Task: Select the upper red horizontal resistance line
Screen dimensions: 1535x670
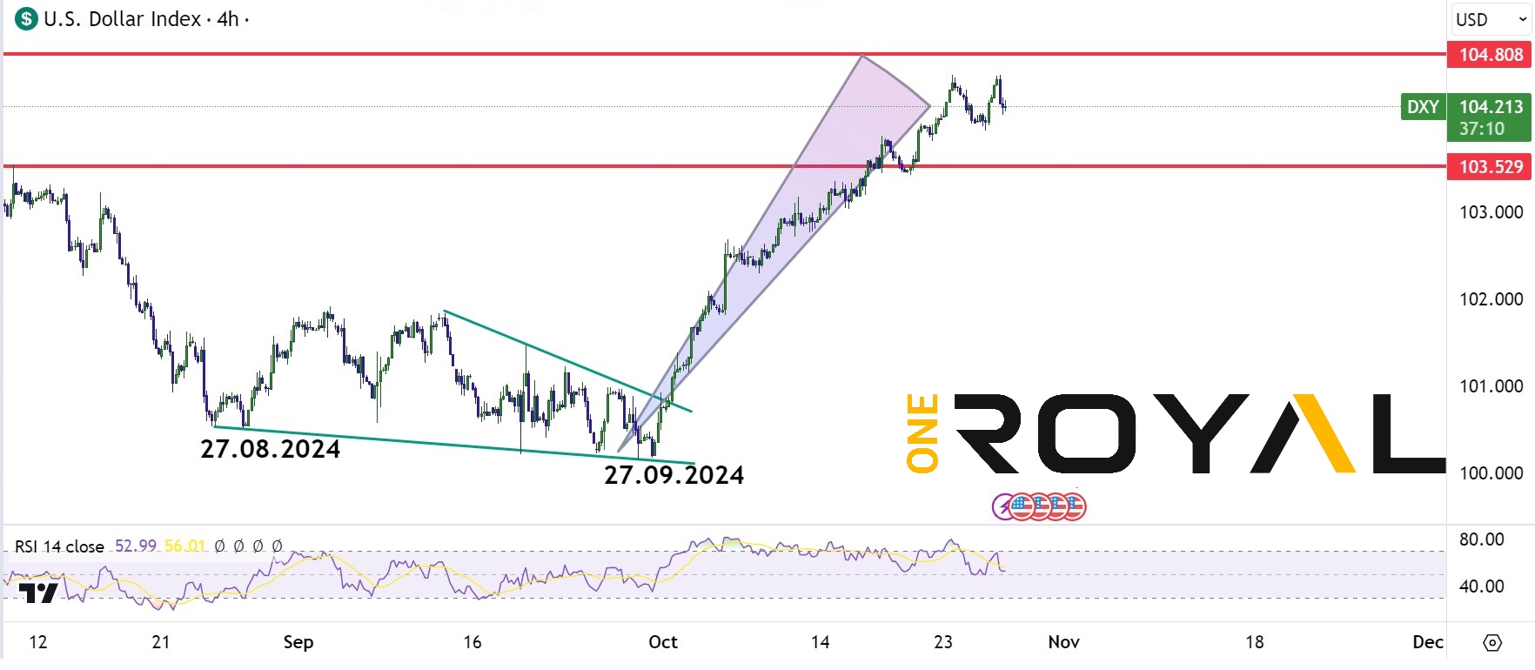Action: [725, 54]
